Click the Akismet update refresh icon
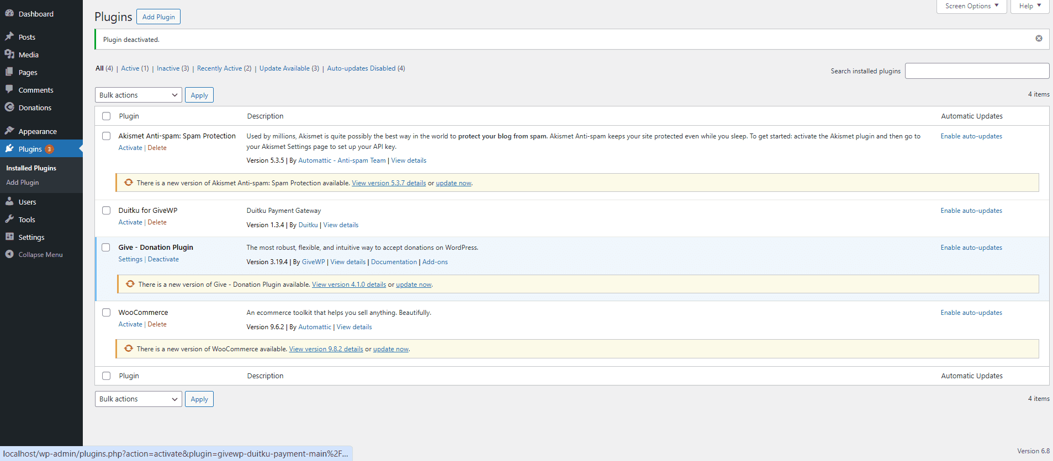 pos(129,183)
